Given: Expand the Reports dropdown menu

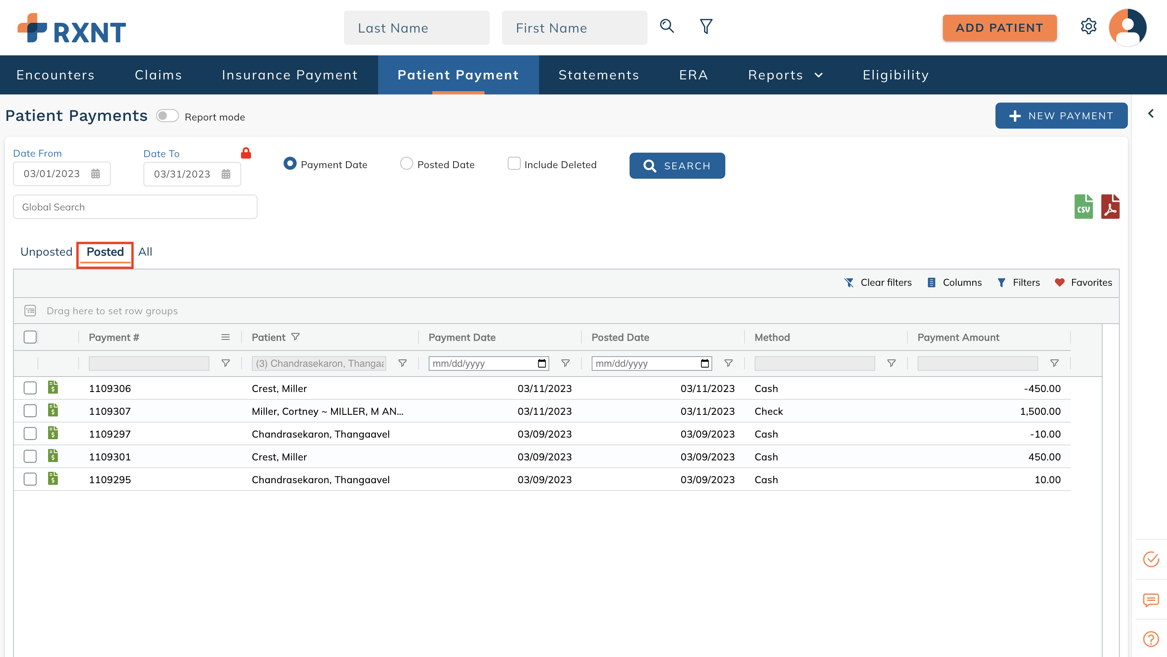Looking at the screenshot, I should click(785, 74).
